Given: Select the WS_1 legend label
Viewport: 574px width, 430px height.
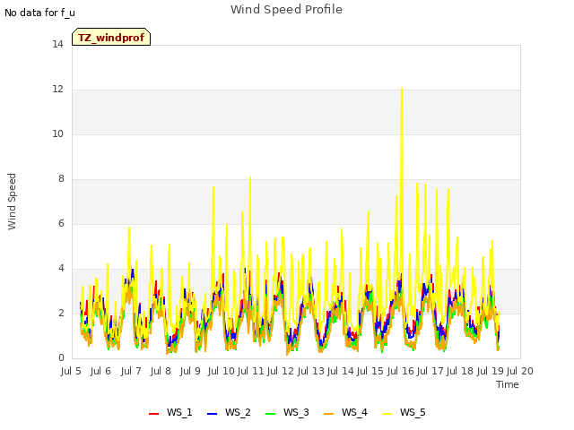Looking at the screenshot, I should (x=179, y=412).
